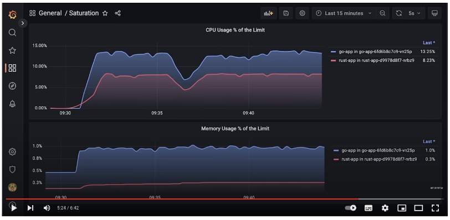Screen dimensions: 450x220
Task: Enable the miniplayer
Action: [402, 208]
